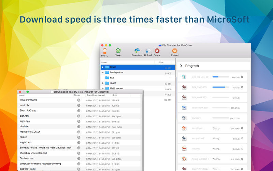The image size is (273, 171).
Task: Collapse the Progress panel chevron
Action: click(181, 66)
